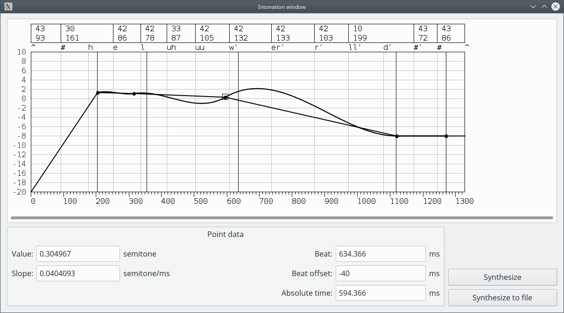The height and width of the screenshot is (313, 564).
Task: Click the phoneme label ll'
Action: [x=356, y=48]
